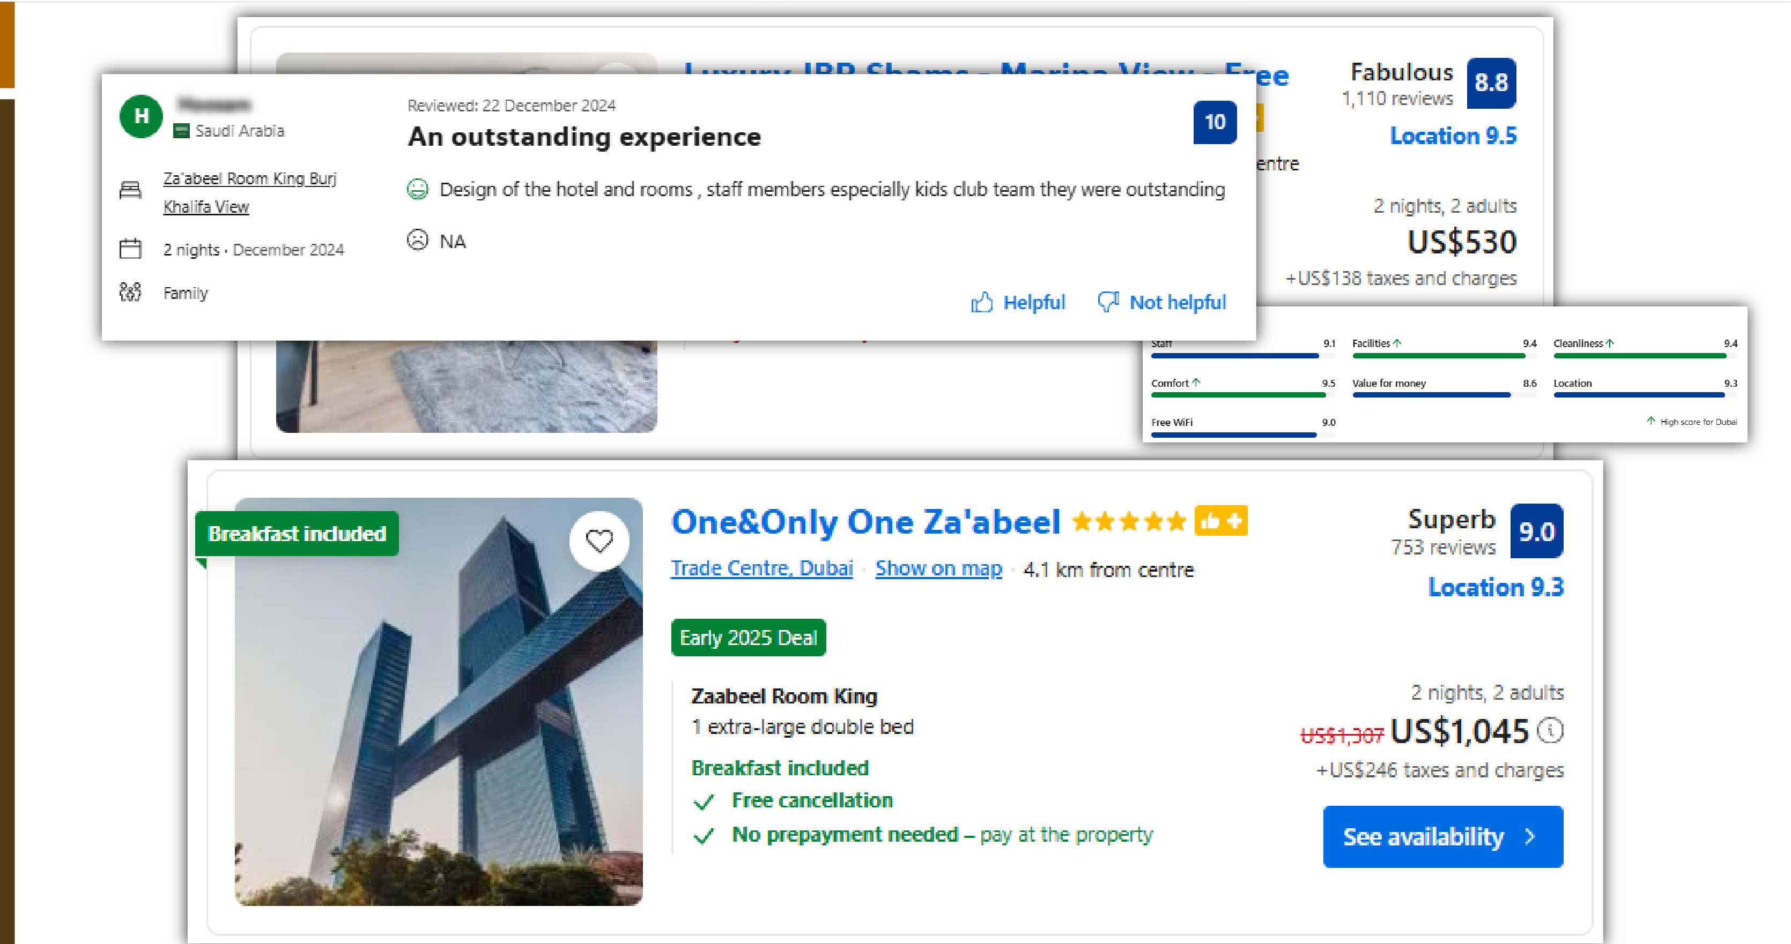
Task: Click the green H reviewer avatar
Action: click(141, 116)
